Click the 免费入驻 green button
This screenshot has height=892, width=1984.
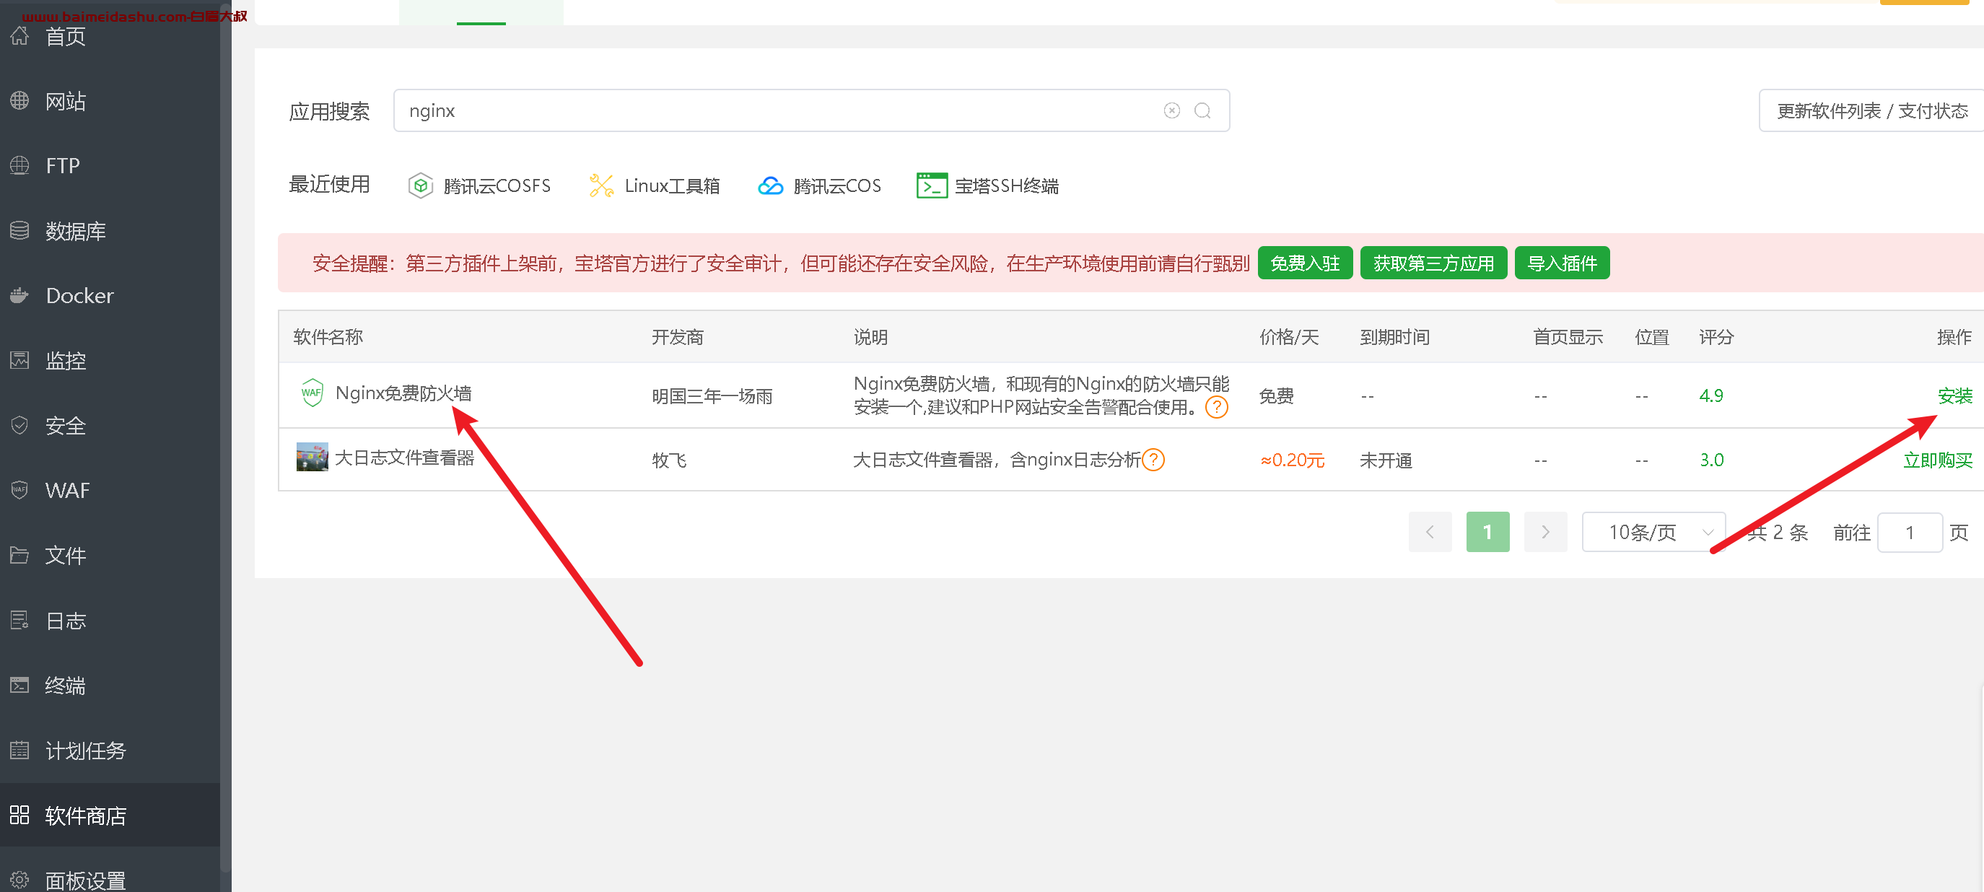pos(1305,263)
